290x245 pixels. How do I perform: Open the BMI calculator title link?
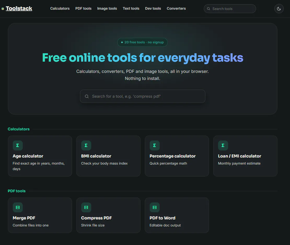(96, 156)
